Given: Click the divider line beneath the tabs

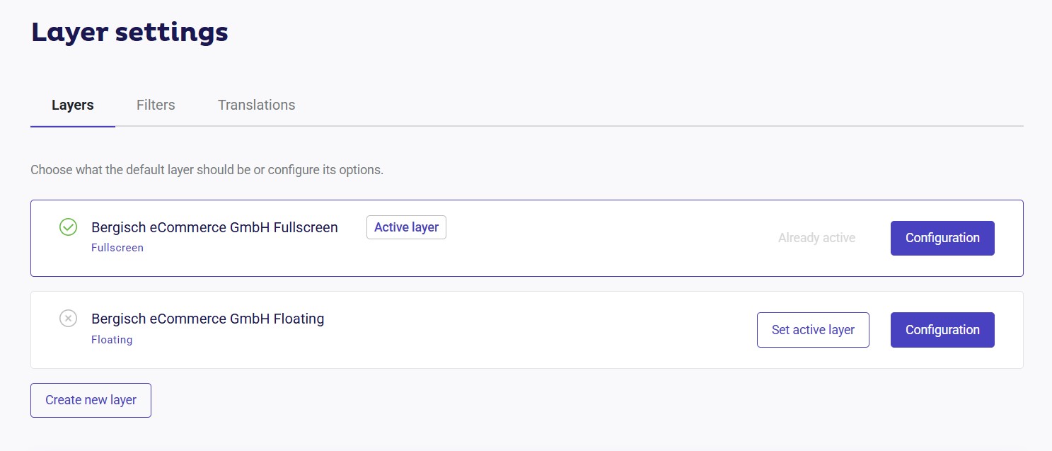Looking at the screenshot, I should click(566, 126).
